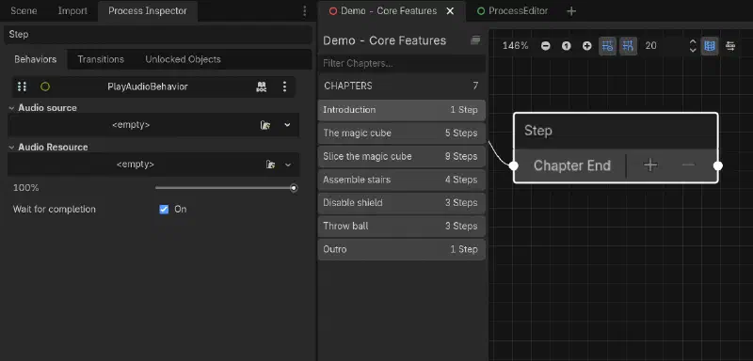Open the Outro chapter
The width and height of the screenshot is (753, 361).
[402, 249]
